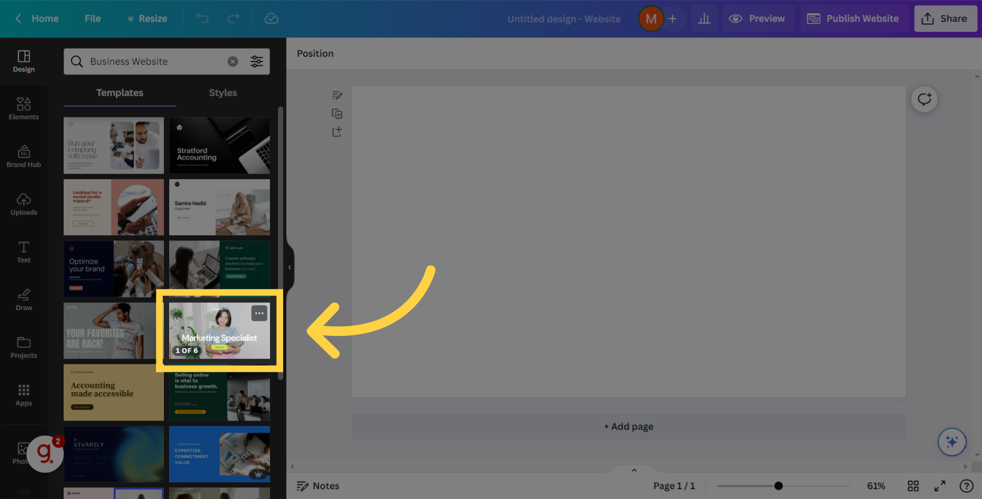Open the insights chart icon in top bar
982x499 pixels.
click(x=704, y=18)
